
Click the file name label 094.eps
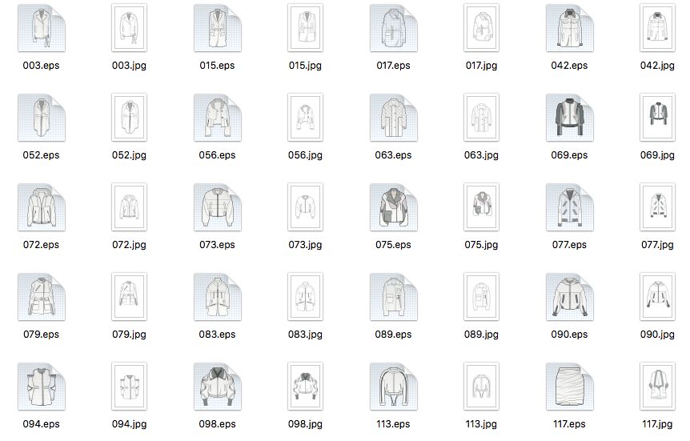[x=41, y=425]
